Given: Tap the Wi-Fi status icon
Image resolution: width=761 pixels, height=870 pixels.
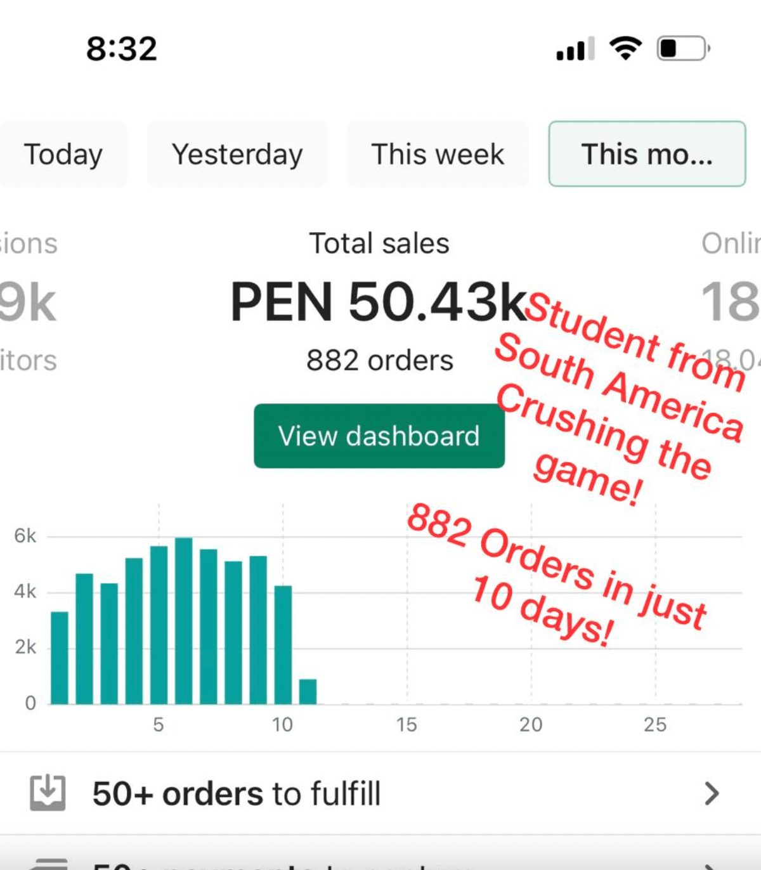Looking at the screenshot, I should 625,48.
